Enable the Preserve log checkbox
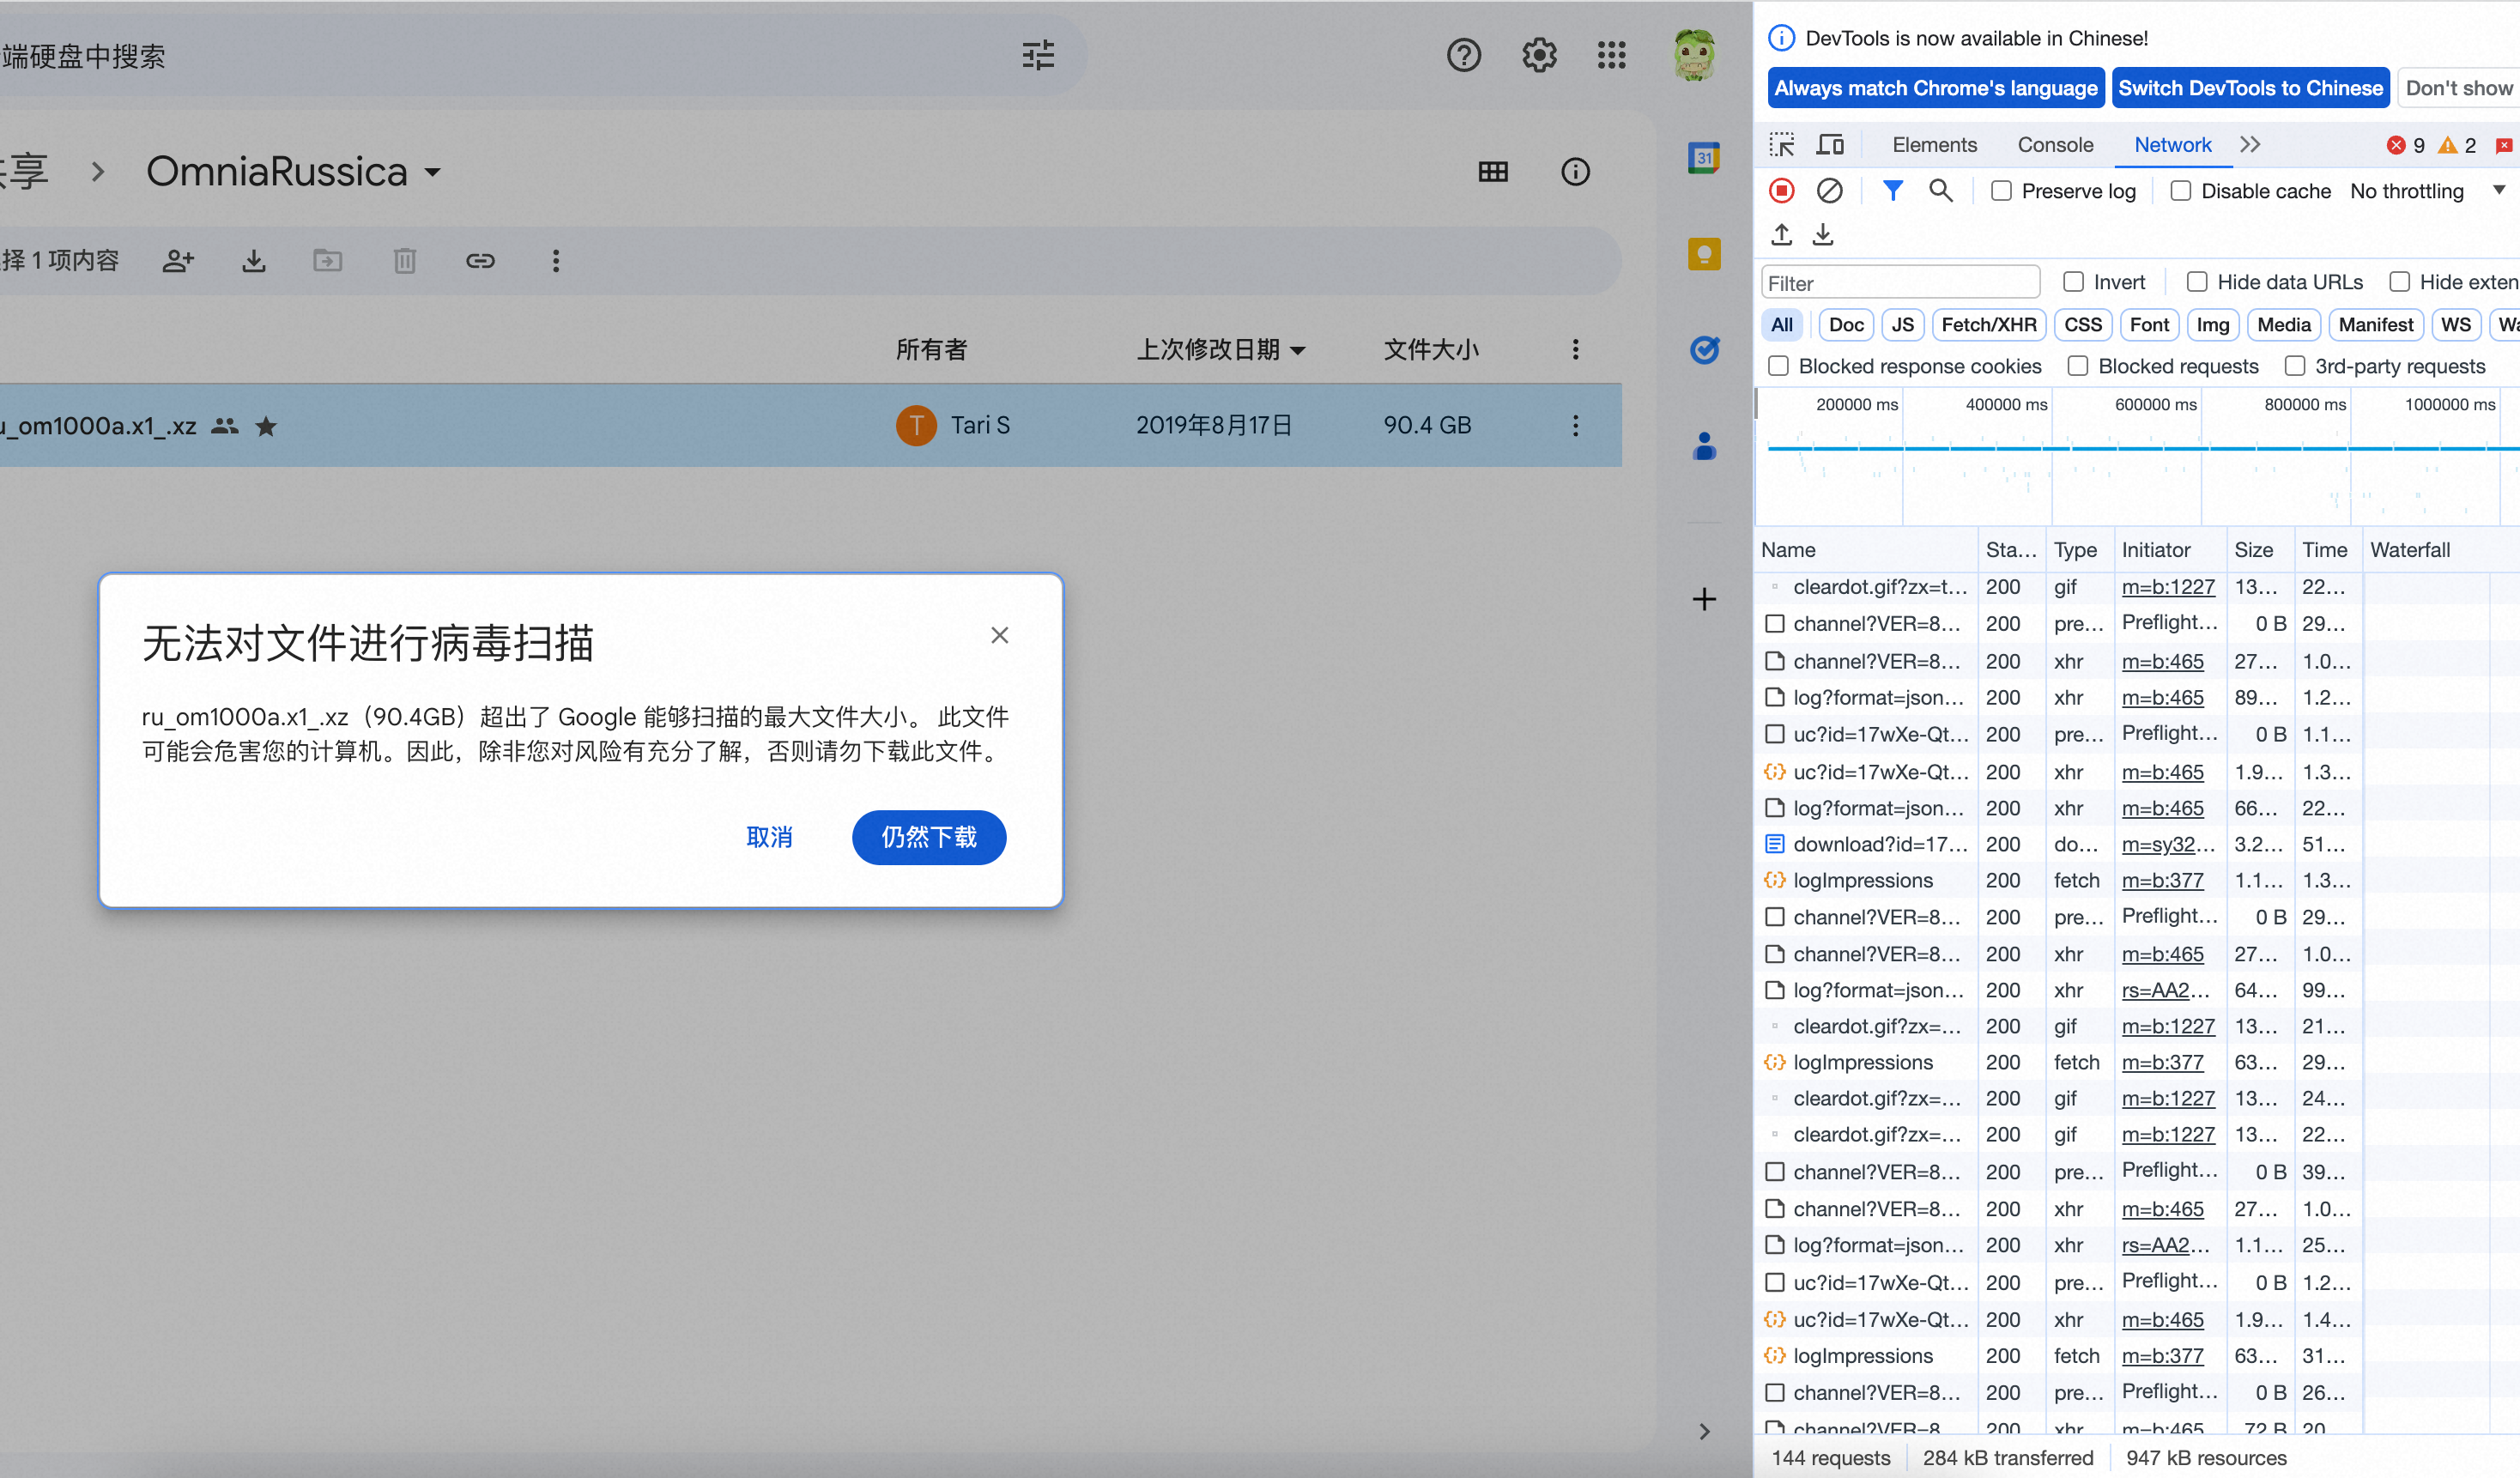This screenshot has width=2520, height=1478. tap(2001, 191)
